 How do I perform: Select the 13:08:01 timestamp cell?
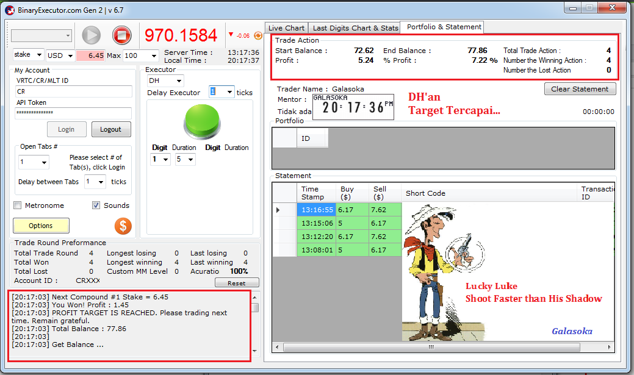coord(317,250)
